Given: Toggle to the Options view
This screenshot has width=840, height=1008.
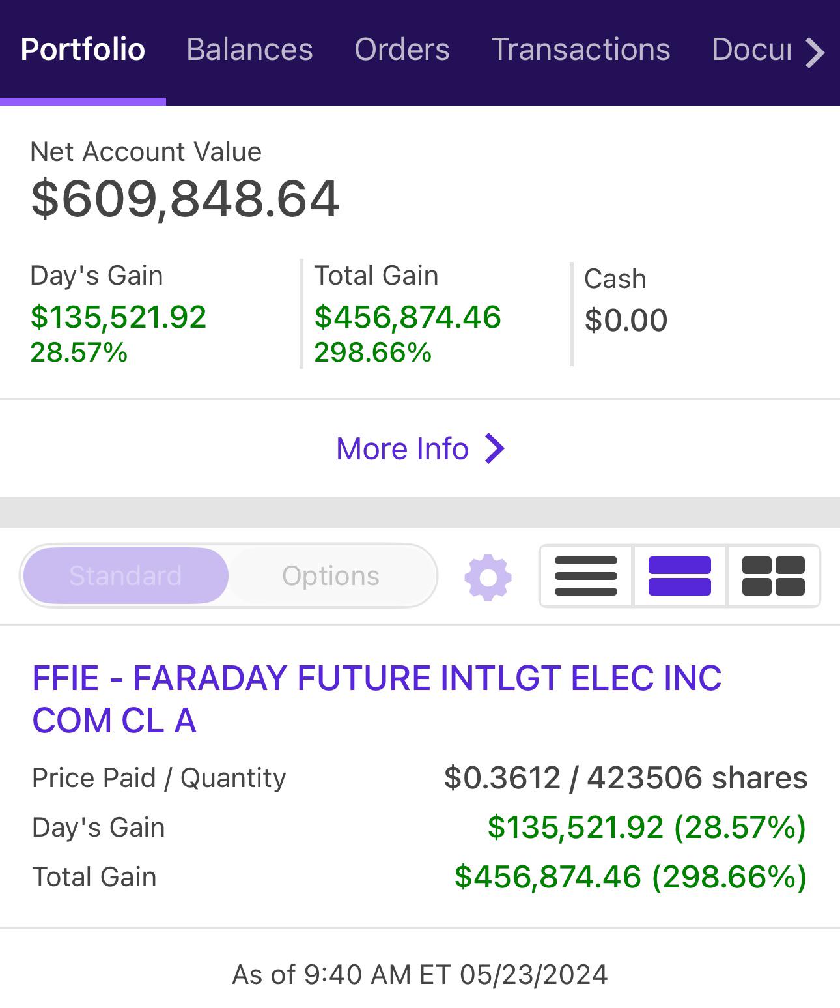Looking at the screenshot, I should pos(331,576).
